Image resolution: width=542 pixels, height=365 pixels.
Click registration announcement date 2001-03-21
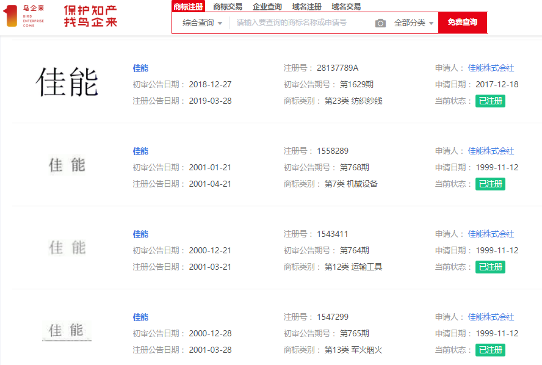click(x=210, y=267)
